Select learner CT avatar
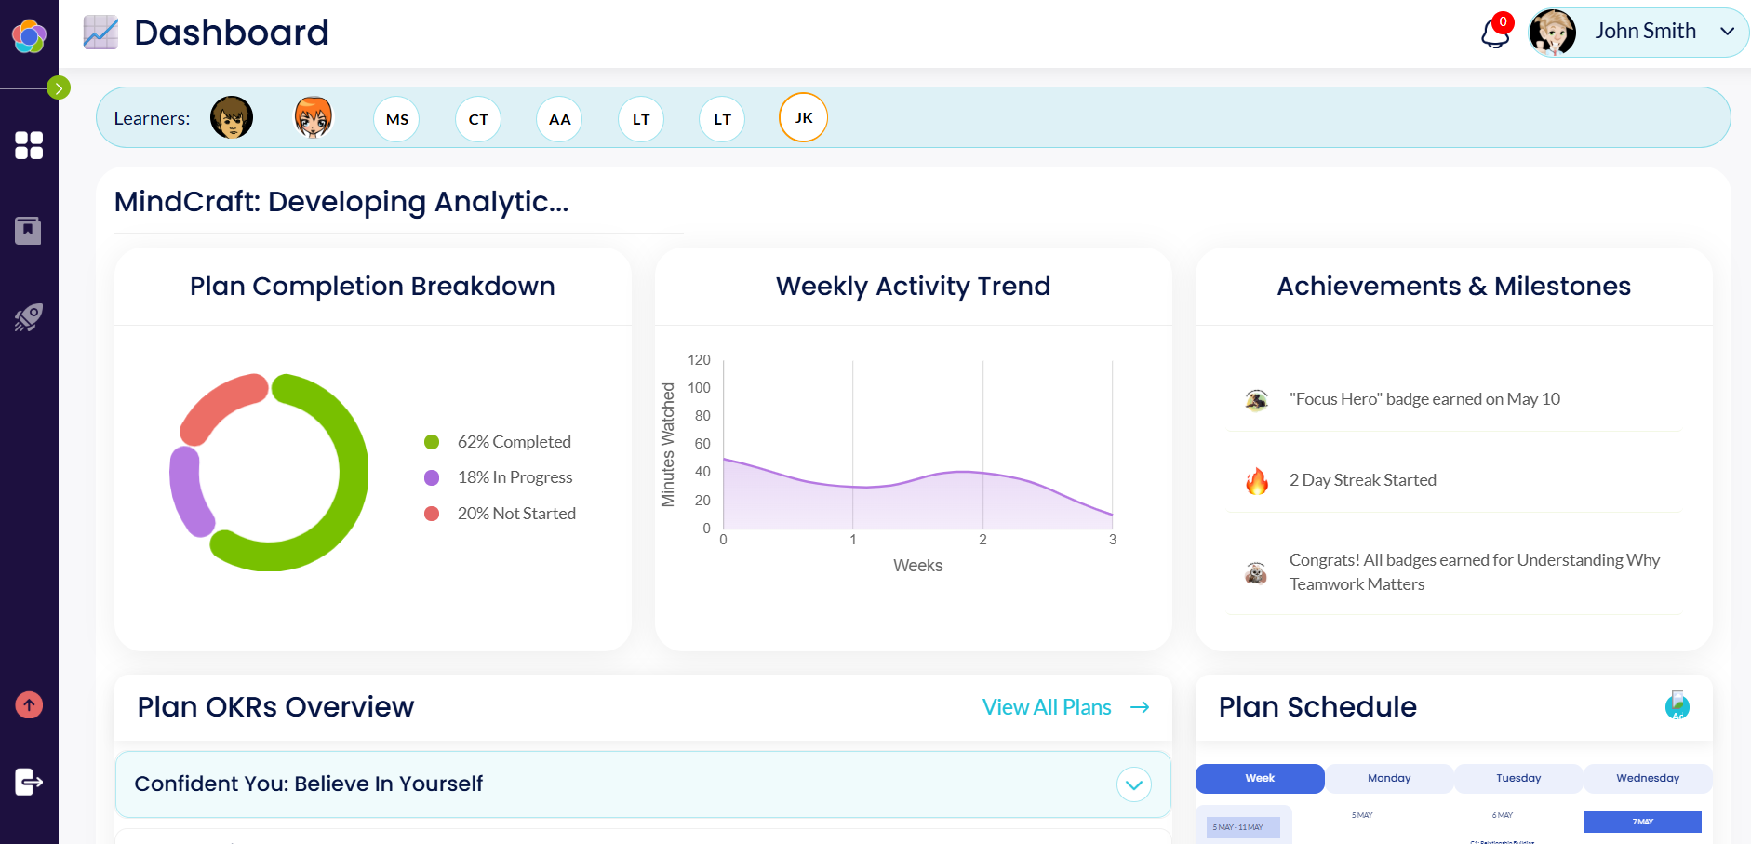The width and height of the screenshot is (1751, 844). pyautogui.click(x=477, y=118)
